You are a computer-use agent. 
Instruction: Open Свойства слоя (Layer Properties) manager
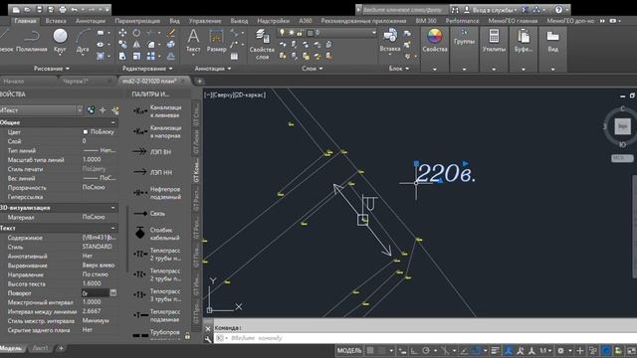[262, 44]
